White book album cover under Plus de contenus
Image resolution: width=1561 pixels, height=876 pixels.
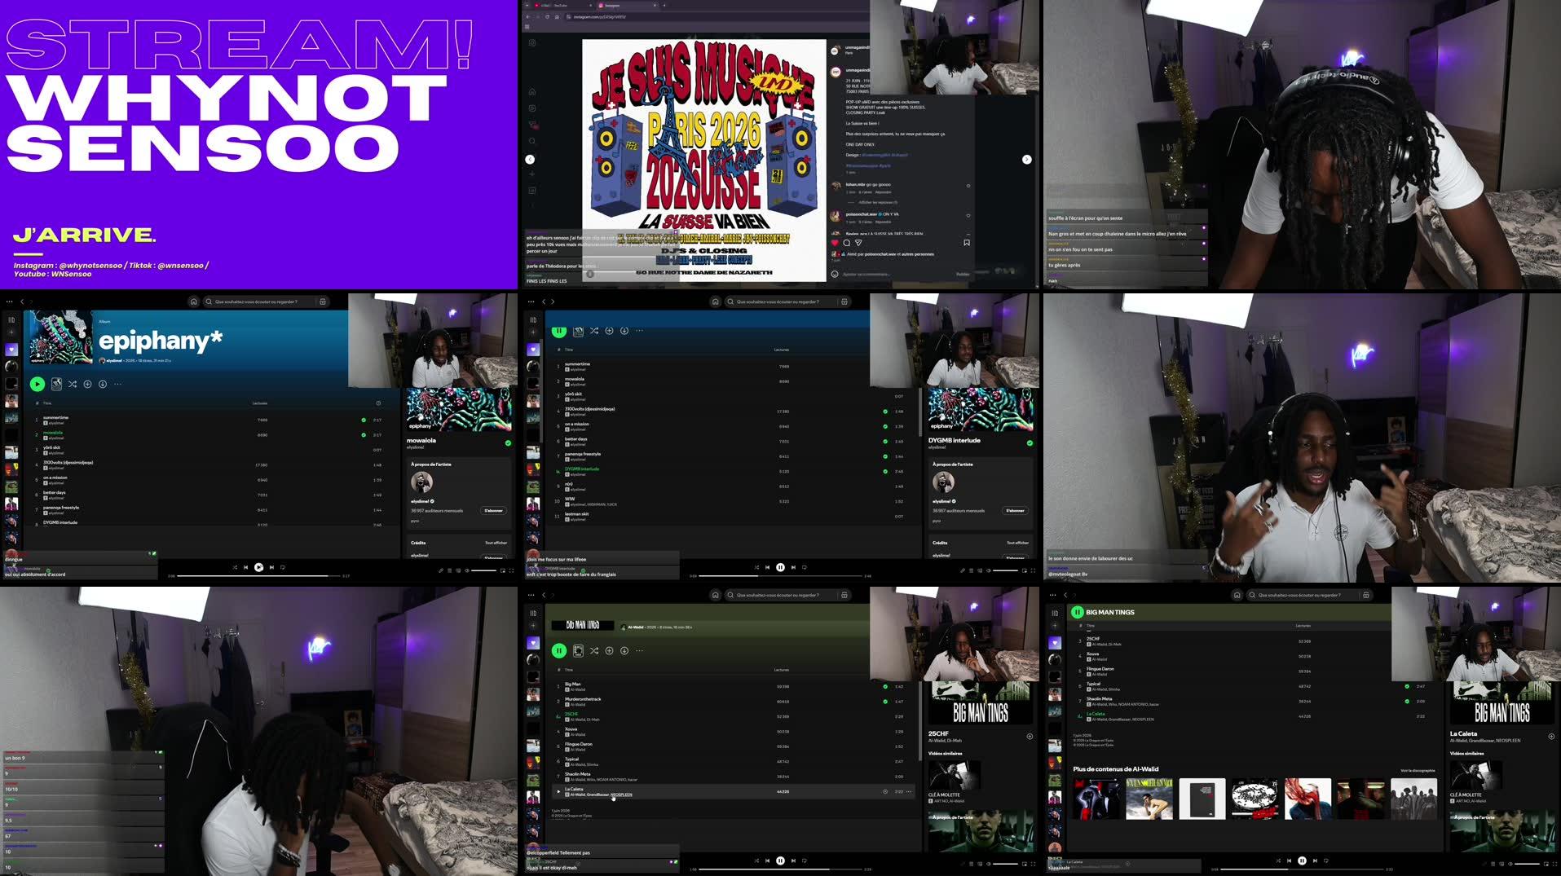click(1202, 799)
